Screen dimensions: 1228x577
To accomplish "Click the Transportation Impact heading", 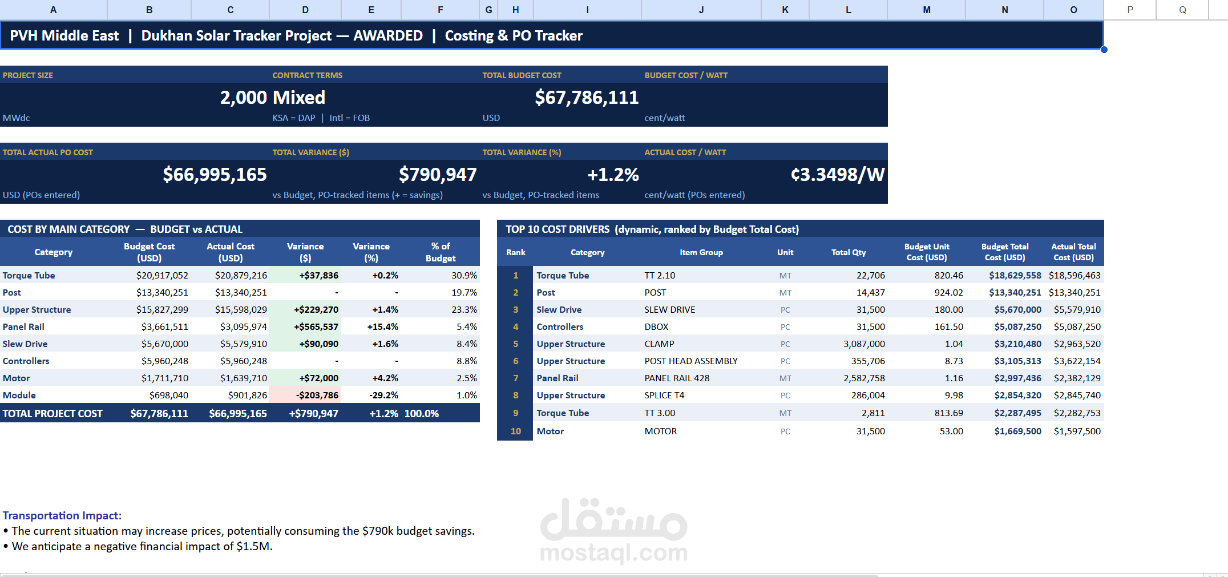I will tap(62, 515).
